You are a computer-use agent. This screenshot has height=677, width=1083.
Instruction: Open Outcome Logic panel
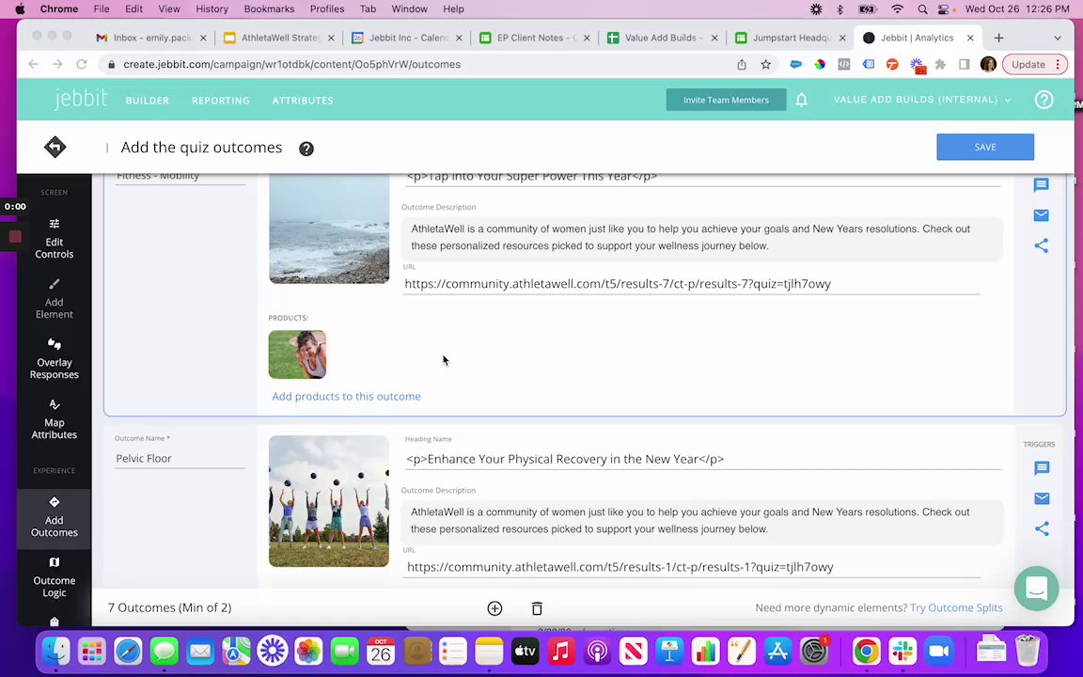54,576
